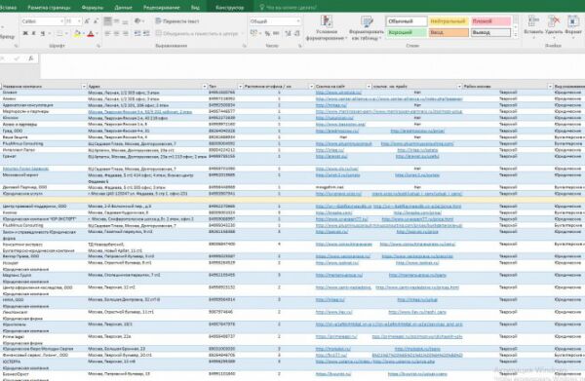Click the increase indent icon
Viewport: 585px width, 381px height.
[146, 33]
